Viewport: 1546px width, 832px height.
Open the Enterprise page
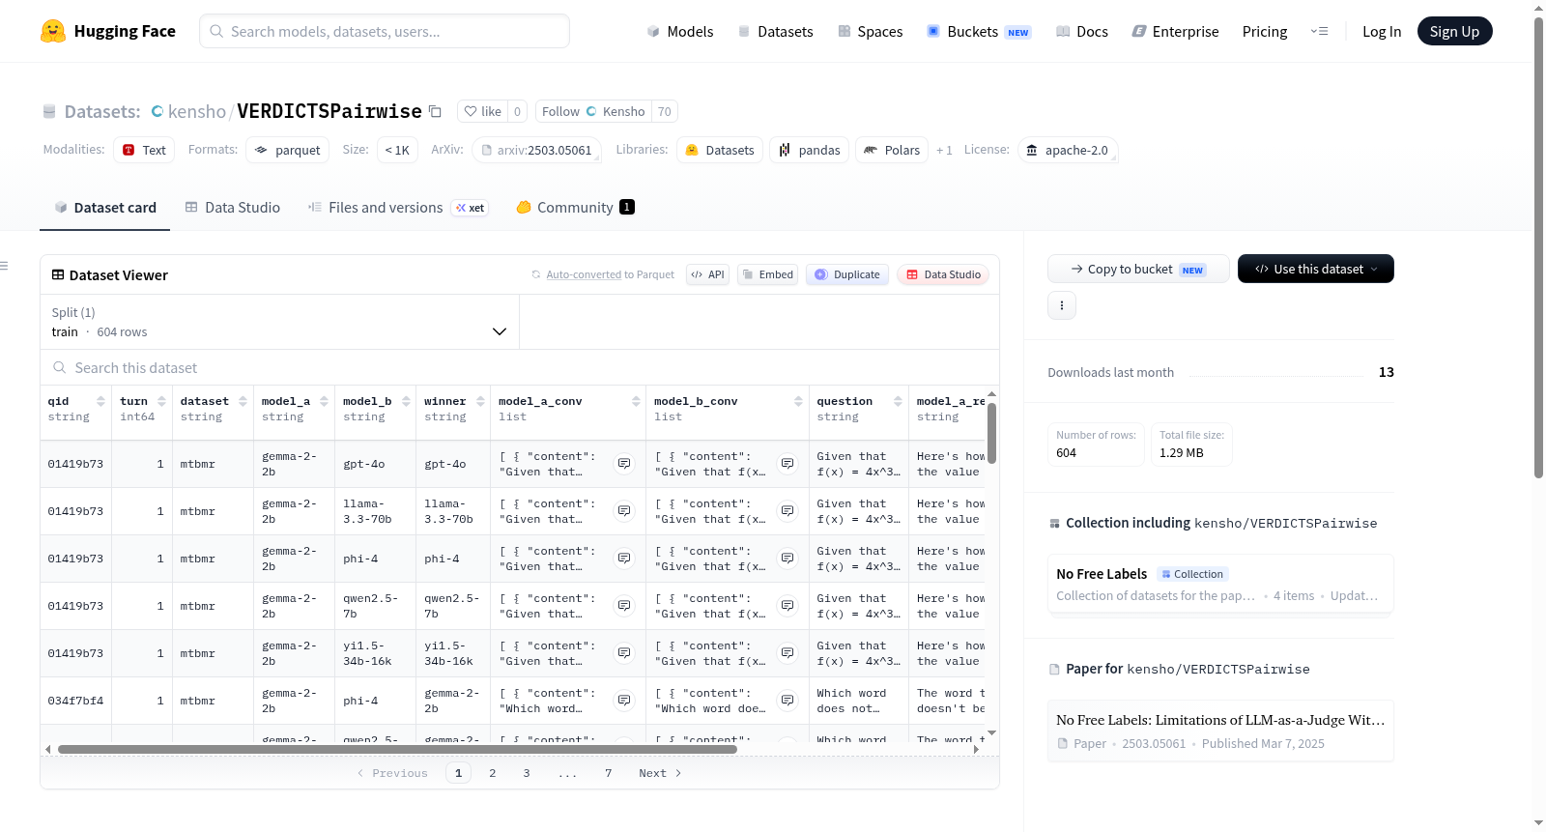click(x=1175, y=31)
